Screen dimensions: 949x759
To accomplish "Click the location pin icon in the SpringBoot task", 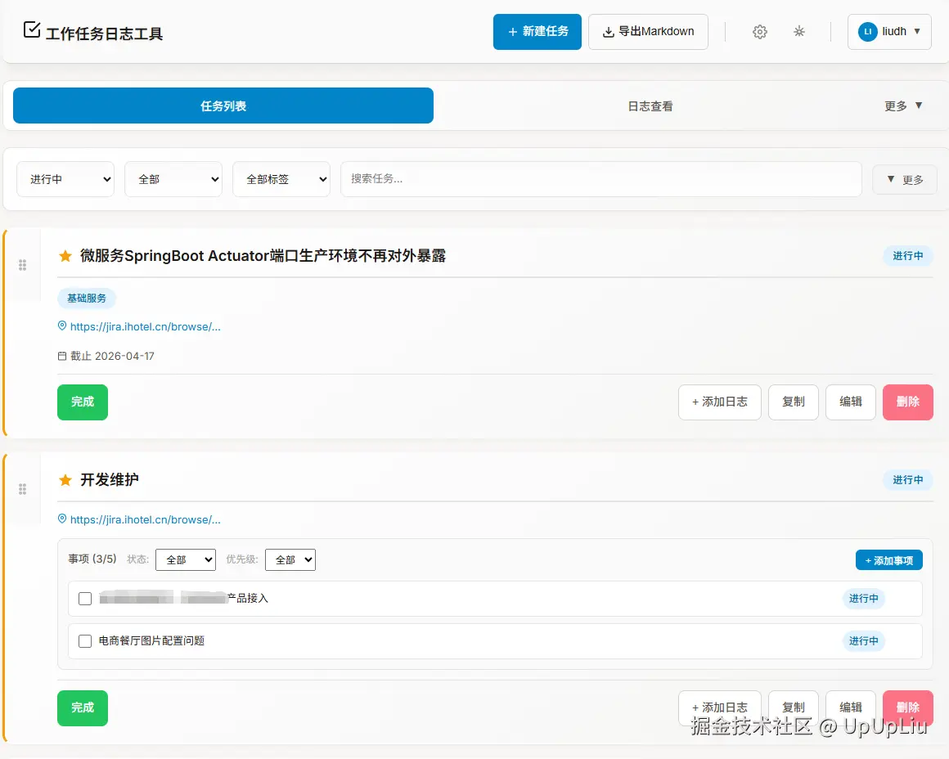I will coord(61,326).
